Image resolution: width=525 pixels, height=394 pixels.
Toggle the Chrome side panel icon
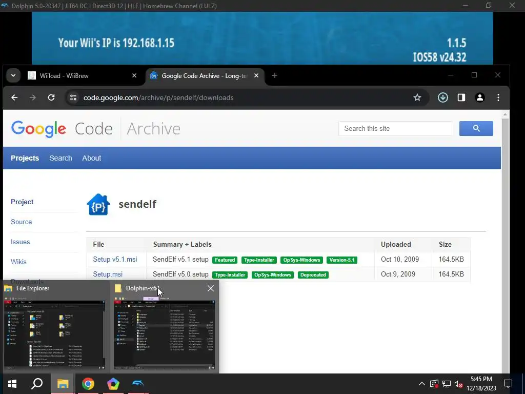[461, 97]
